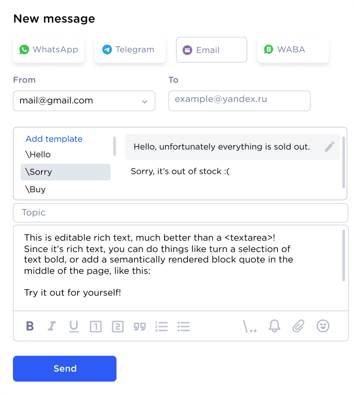This screenshot has height=395, width=356.
Task: Edit the 'Hello' sold-out template with pencil icon
Action: tap(330, 146)
